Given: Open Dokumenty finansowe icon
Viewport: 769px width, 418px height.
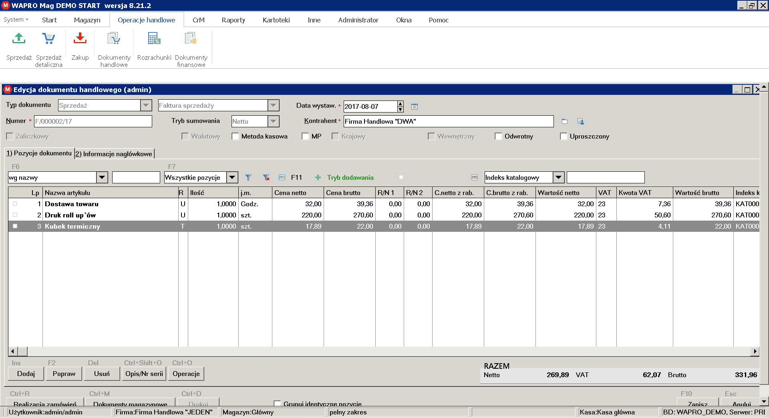Looking at the screenshot, I should point(191,38).
